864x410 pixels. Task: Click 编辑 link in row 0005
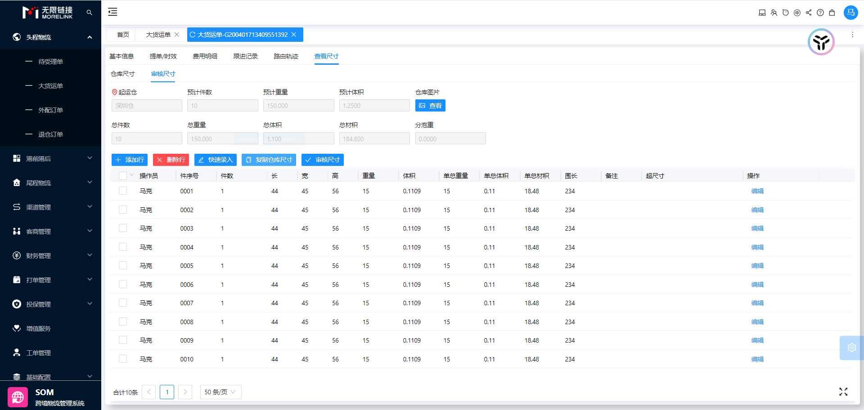[757, 266]
